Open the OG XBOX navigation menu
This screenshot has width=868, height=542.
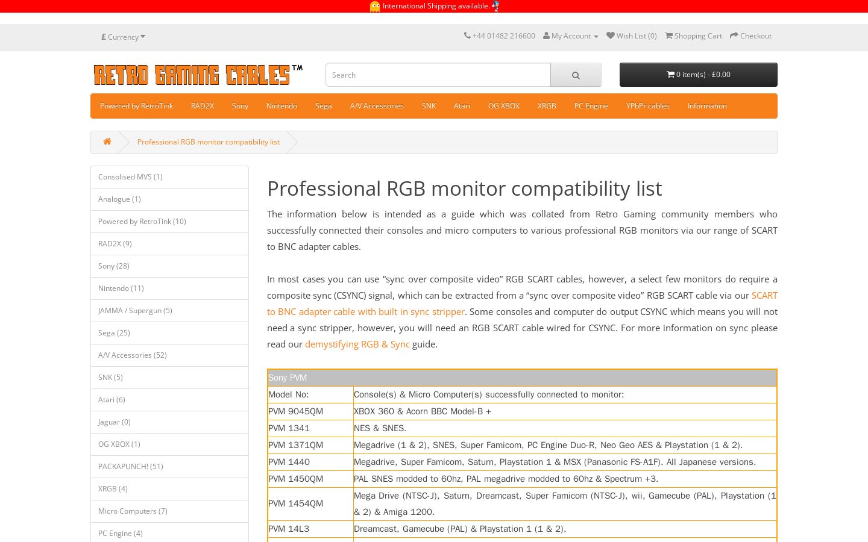click(x=504, y=106)
